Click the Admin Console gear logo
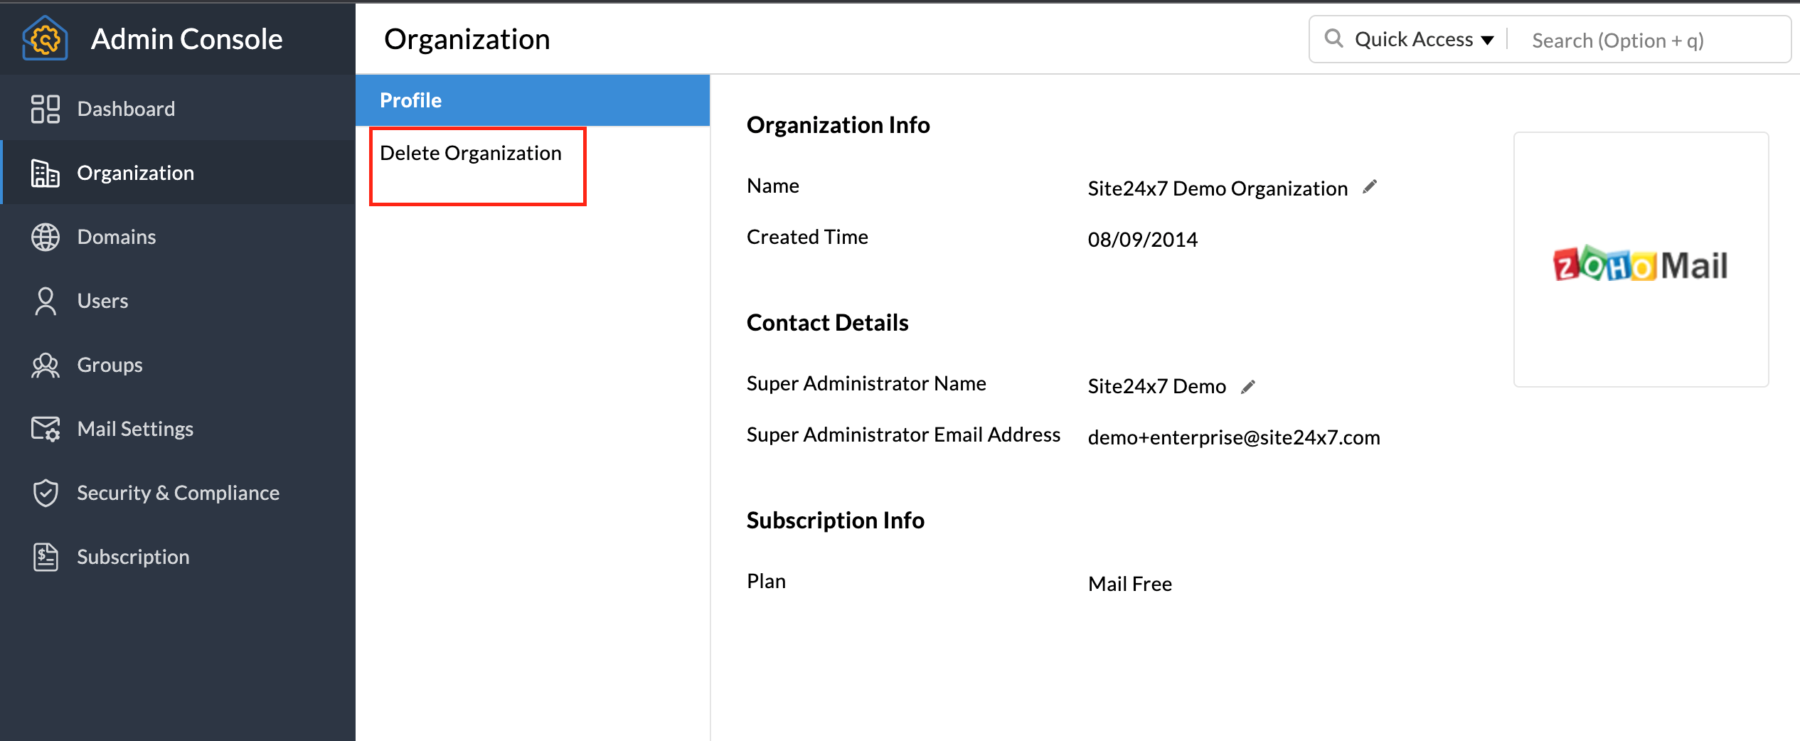The image size is (1800, 741). 45,39
